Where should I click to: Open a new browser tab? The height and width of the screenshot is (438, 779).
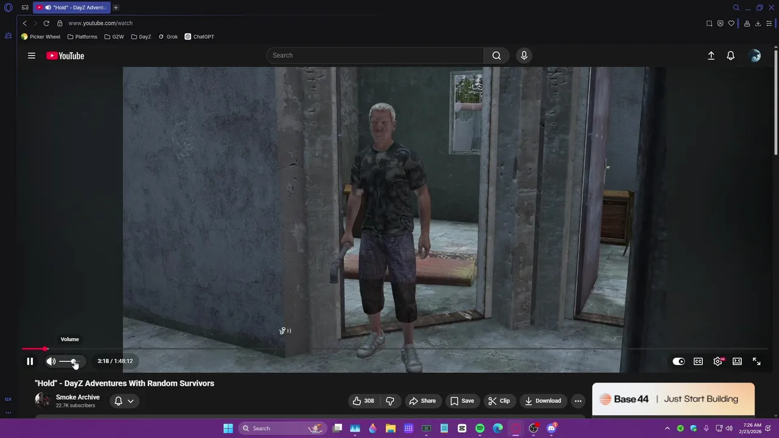click(x=116, y=7)
